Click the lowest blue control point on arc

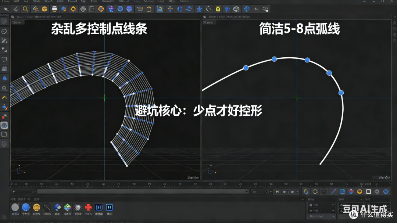pos(341,93)
